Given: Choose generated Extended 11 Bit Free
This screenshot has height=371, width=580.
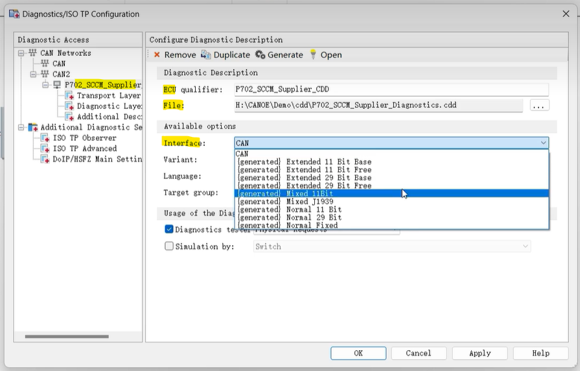Looking at the screenshot, I should click(391, 170).
